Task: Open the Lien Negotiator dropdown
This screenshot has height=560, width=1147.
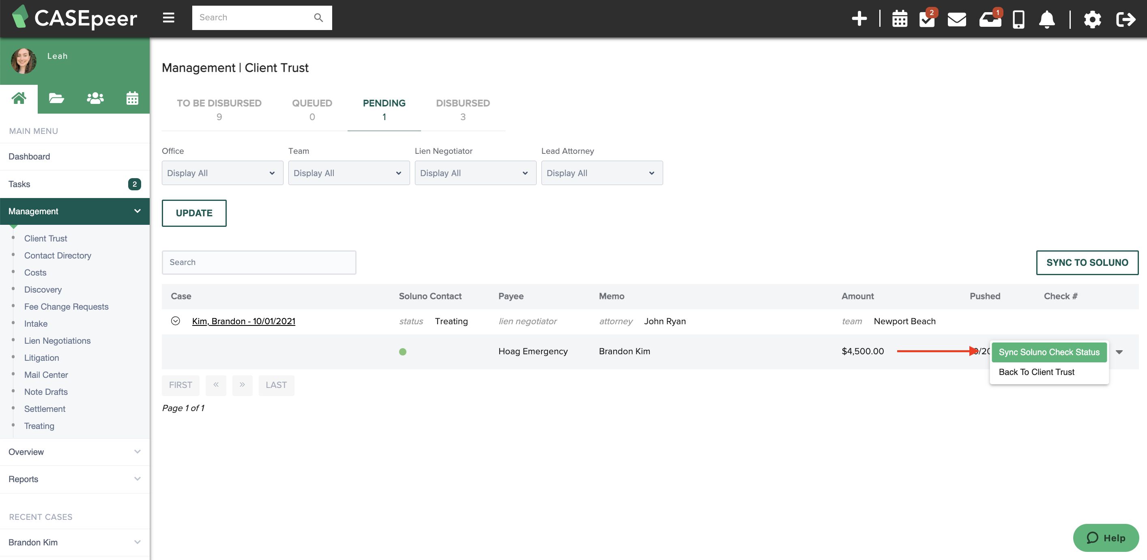Action: [475, 173]
